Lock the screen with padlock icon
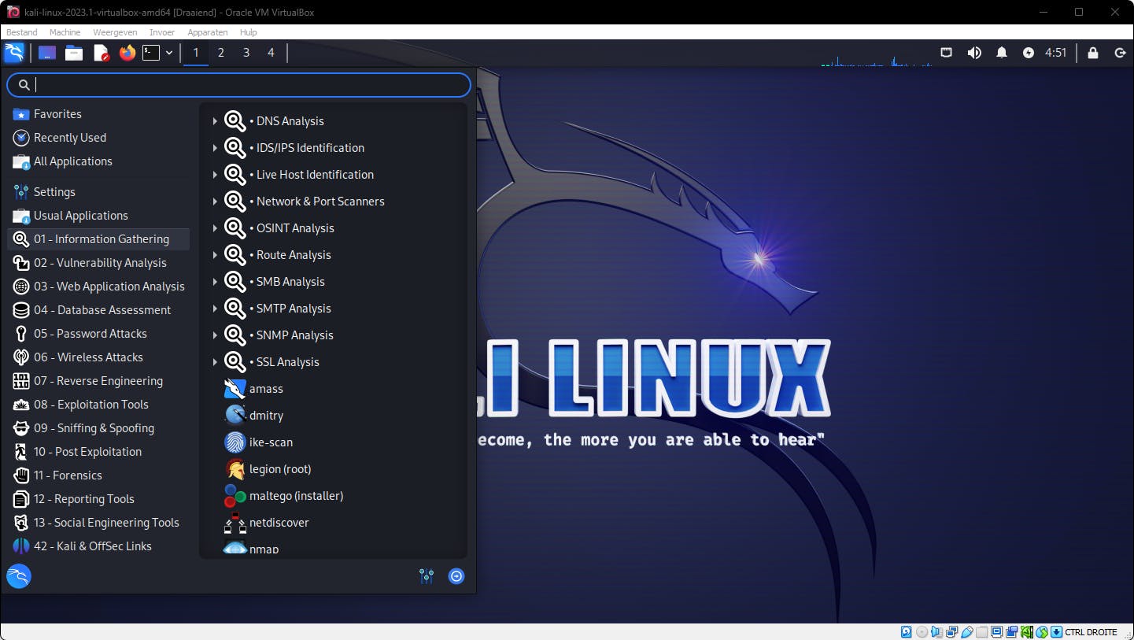Screen dimensions: 1134x640 click(1092, 53)
